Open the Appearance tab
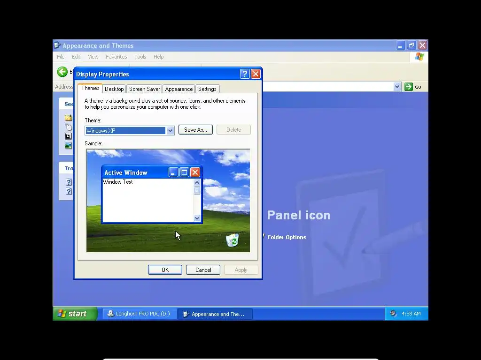 pyautogui.click(x=179, y=89)
